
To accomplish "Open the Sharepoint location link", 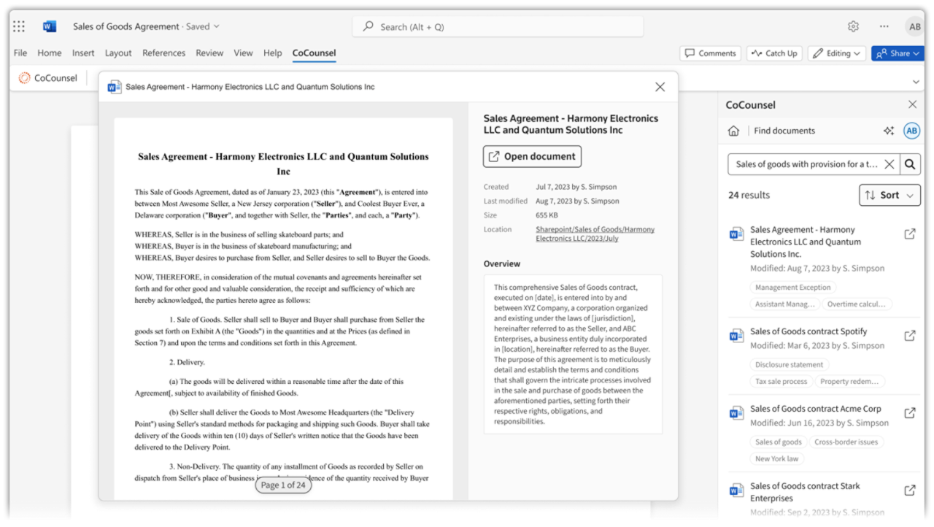I will pos(595,234).
